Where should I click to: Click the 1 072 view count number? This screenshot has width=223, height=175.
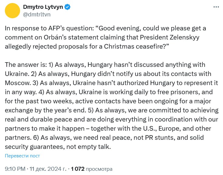[77, 169]
